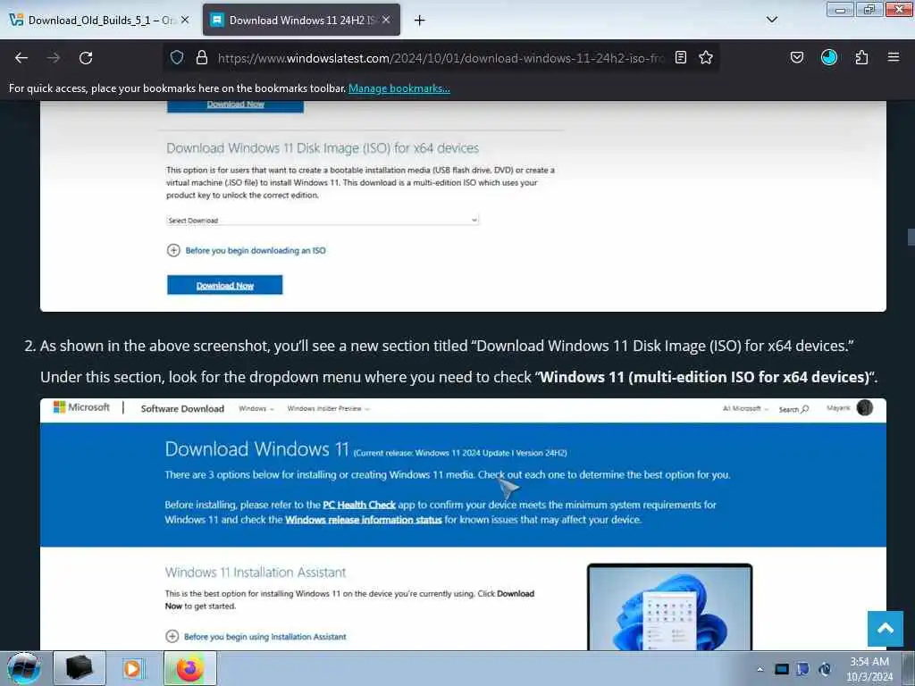The image size is (915, 686).
Task: Bookmark this page with star
Action: point(706,57)
